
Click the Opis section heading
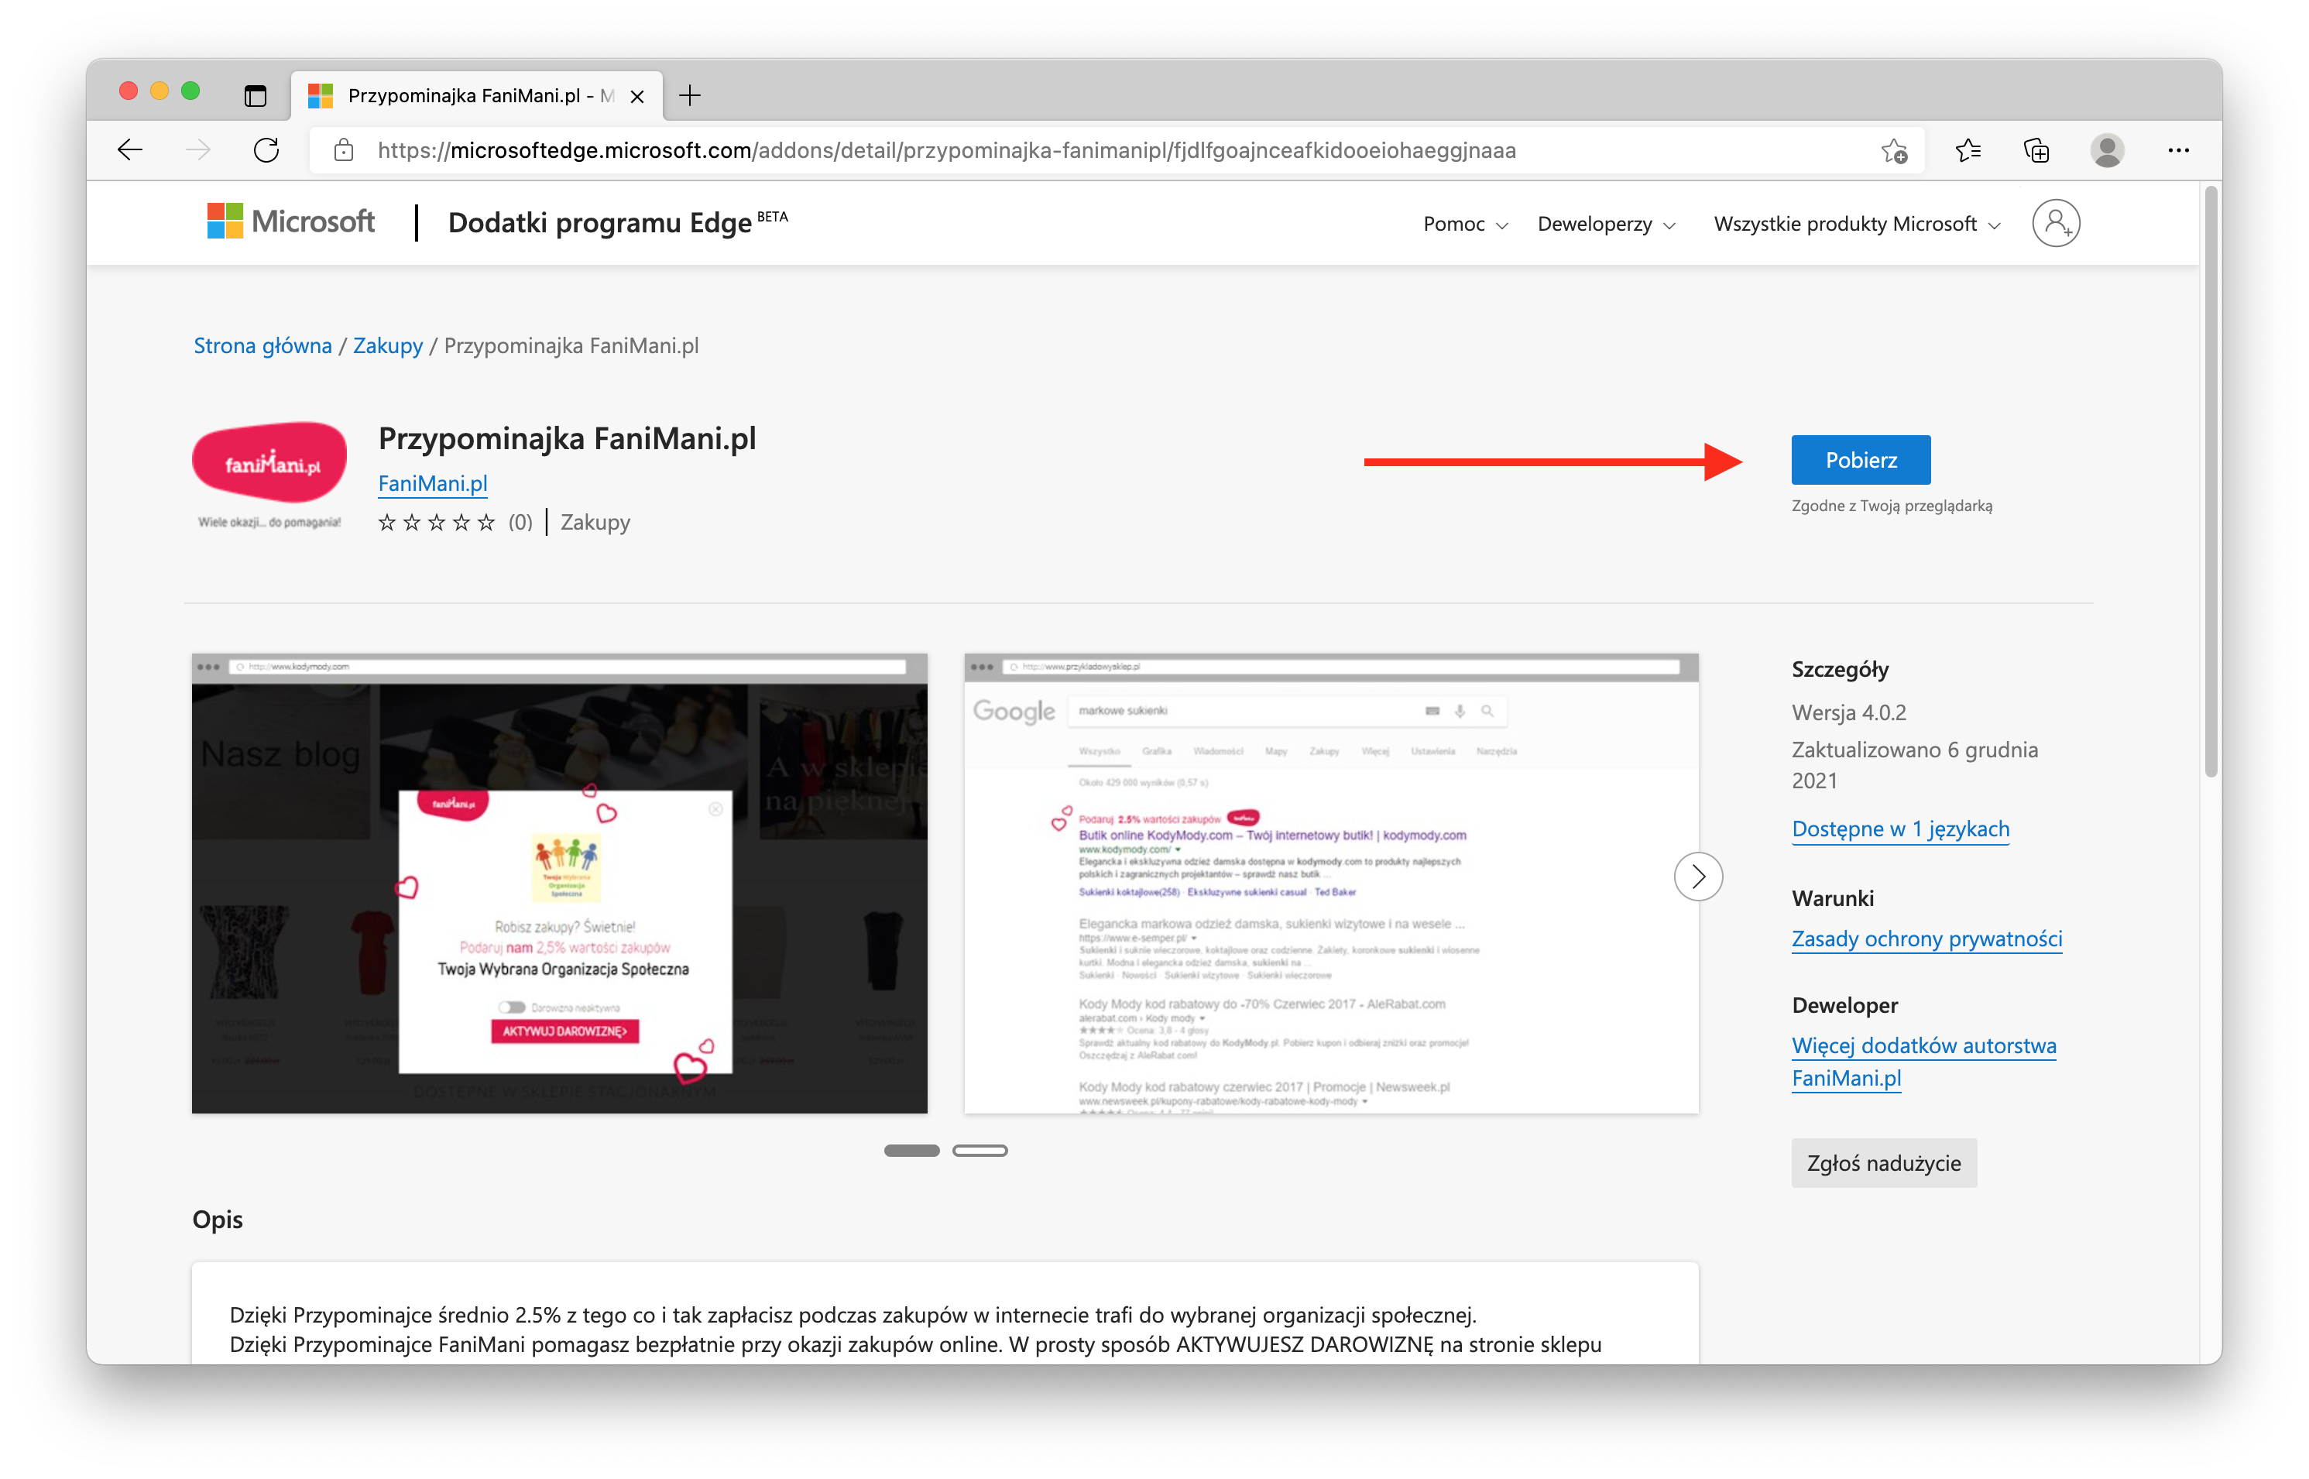pyautogui.click(x=217, y=1220)
